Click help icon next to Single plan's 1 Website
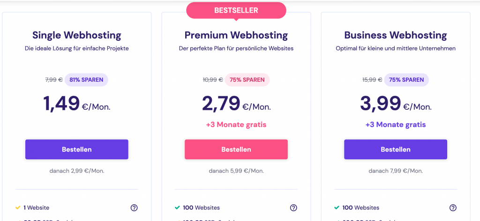Screen dimensions: 480x221 point(134,208)
